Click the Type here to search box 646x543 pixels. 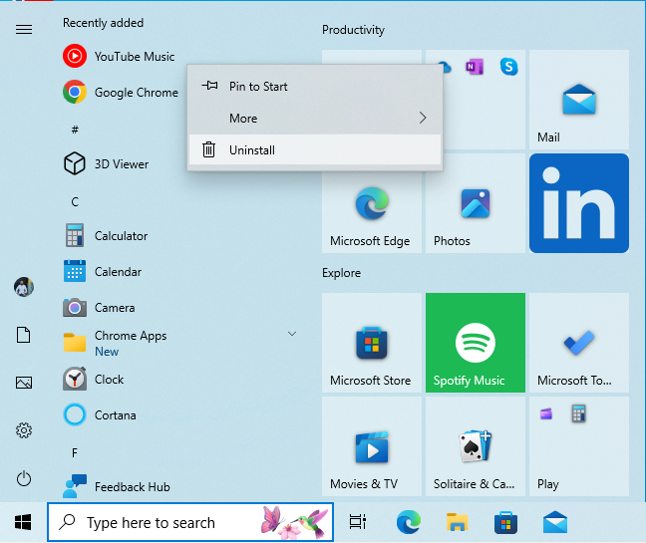pos(190,522)
